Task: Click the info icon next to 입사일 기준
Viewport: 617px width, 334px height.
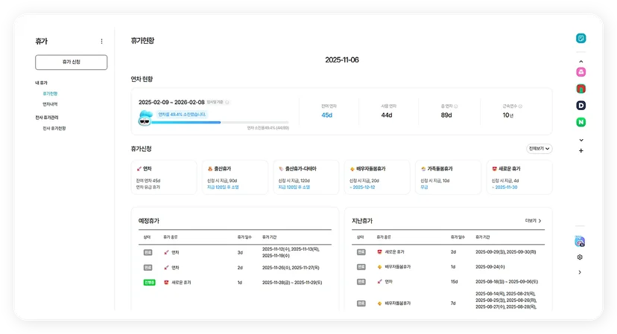Action: pos(227,102)
